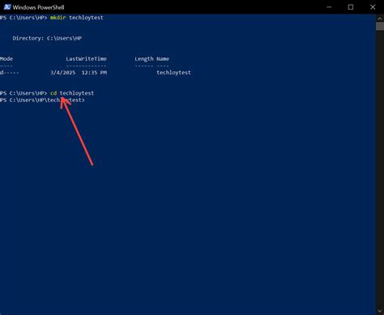The width and height of the screenshot is (384, 315).
Task: Click the PowerShell icon in title bar
Action: pyautogui.click(x=7, y=7)
